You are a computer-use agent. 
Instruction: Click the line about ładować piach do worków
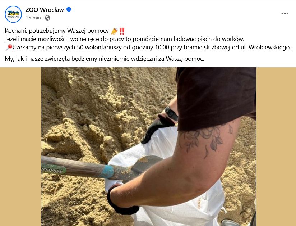(x=125, y=39)
